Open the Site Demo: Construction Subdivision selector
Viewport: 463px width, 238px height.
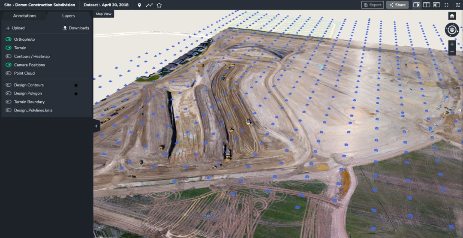pos(39,5)
